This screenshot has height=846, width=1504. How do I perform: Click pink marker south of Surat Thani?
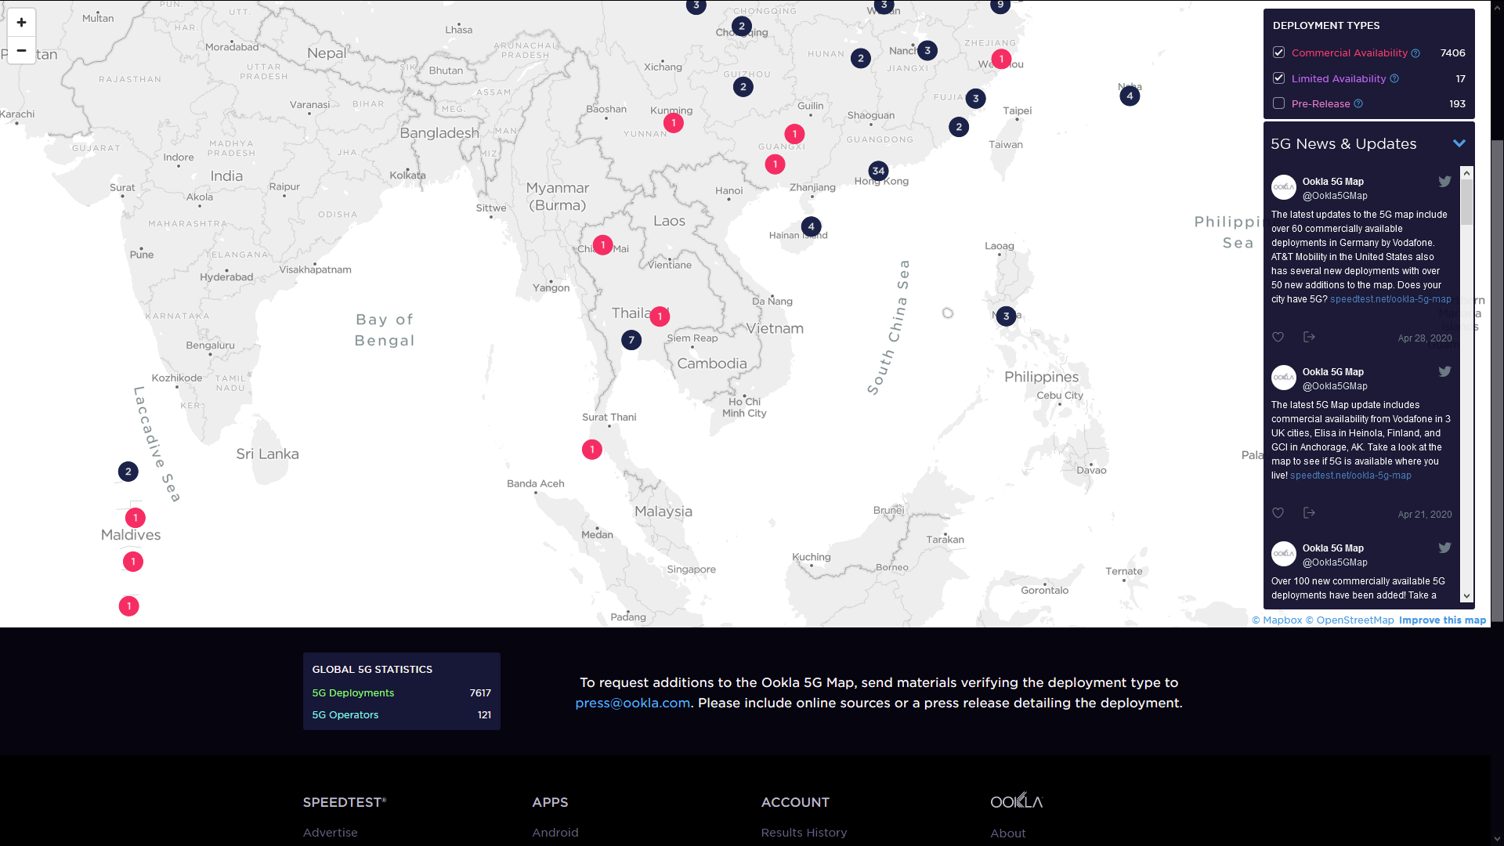pyautogui.click(x=592, y=450)
